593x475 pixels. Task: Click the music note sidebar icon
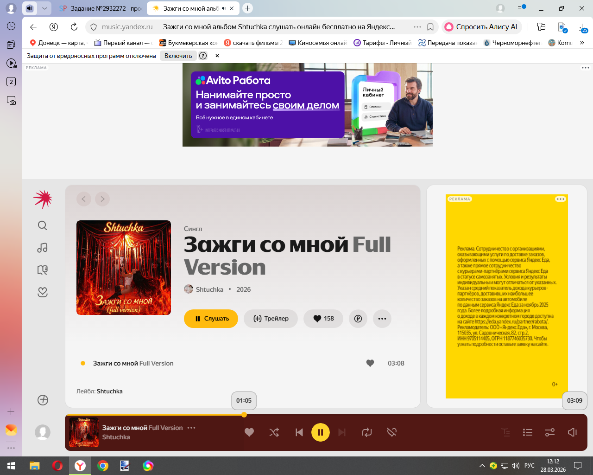tap(43, 248)
